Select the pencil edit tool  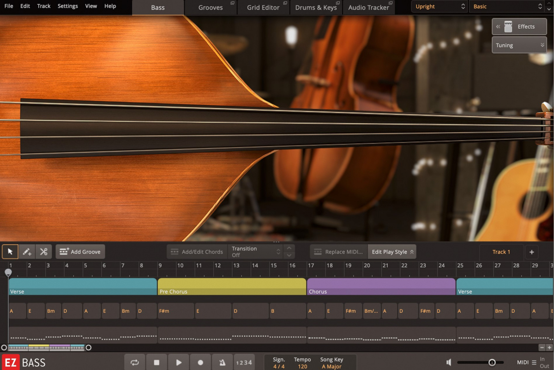click(x=27, y=251)
